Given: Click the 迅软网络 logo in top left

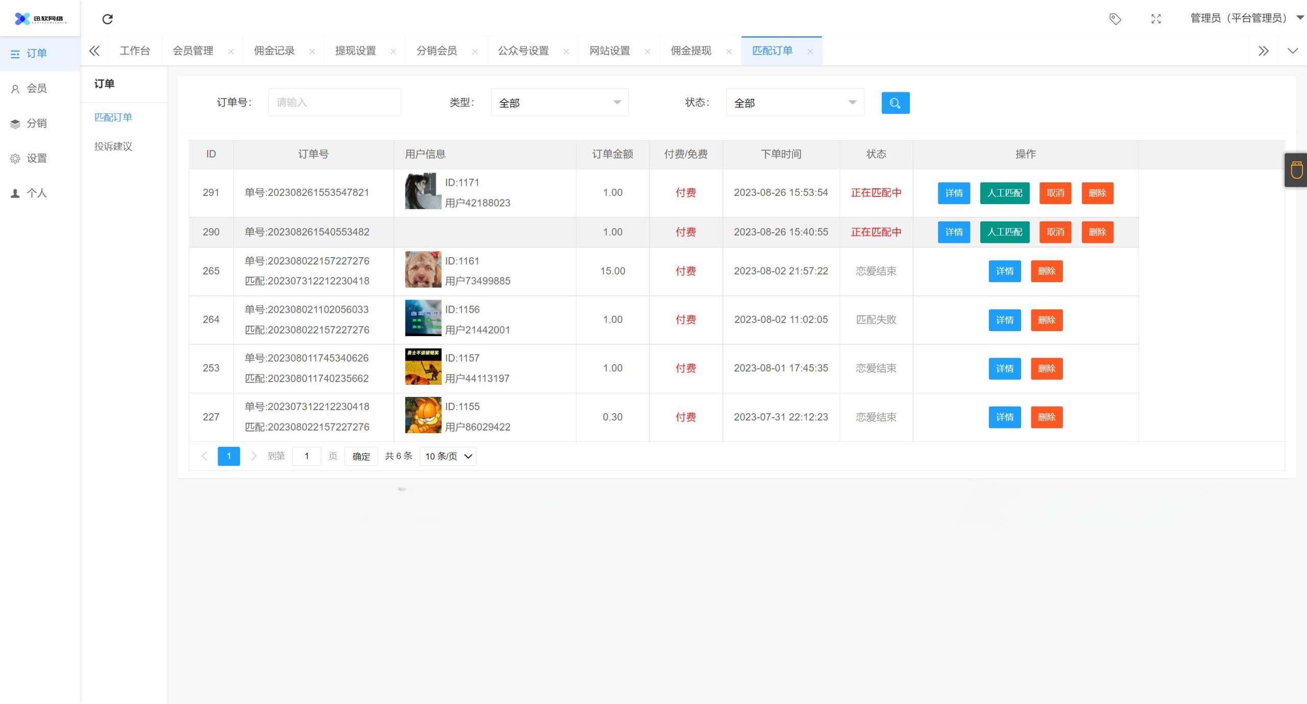Looking at the screenshot, I should click(38, 18).
